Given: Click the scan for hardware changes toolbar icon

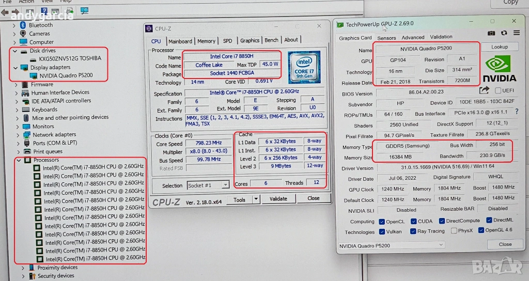Looking at the screenshot, I should coord(84,11).
